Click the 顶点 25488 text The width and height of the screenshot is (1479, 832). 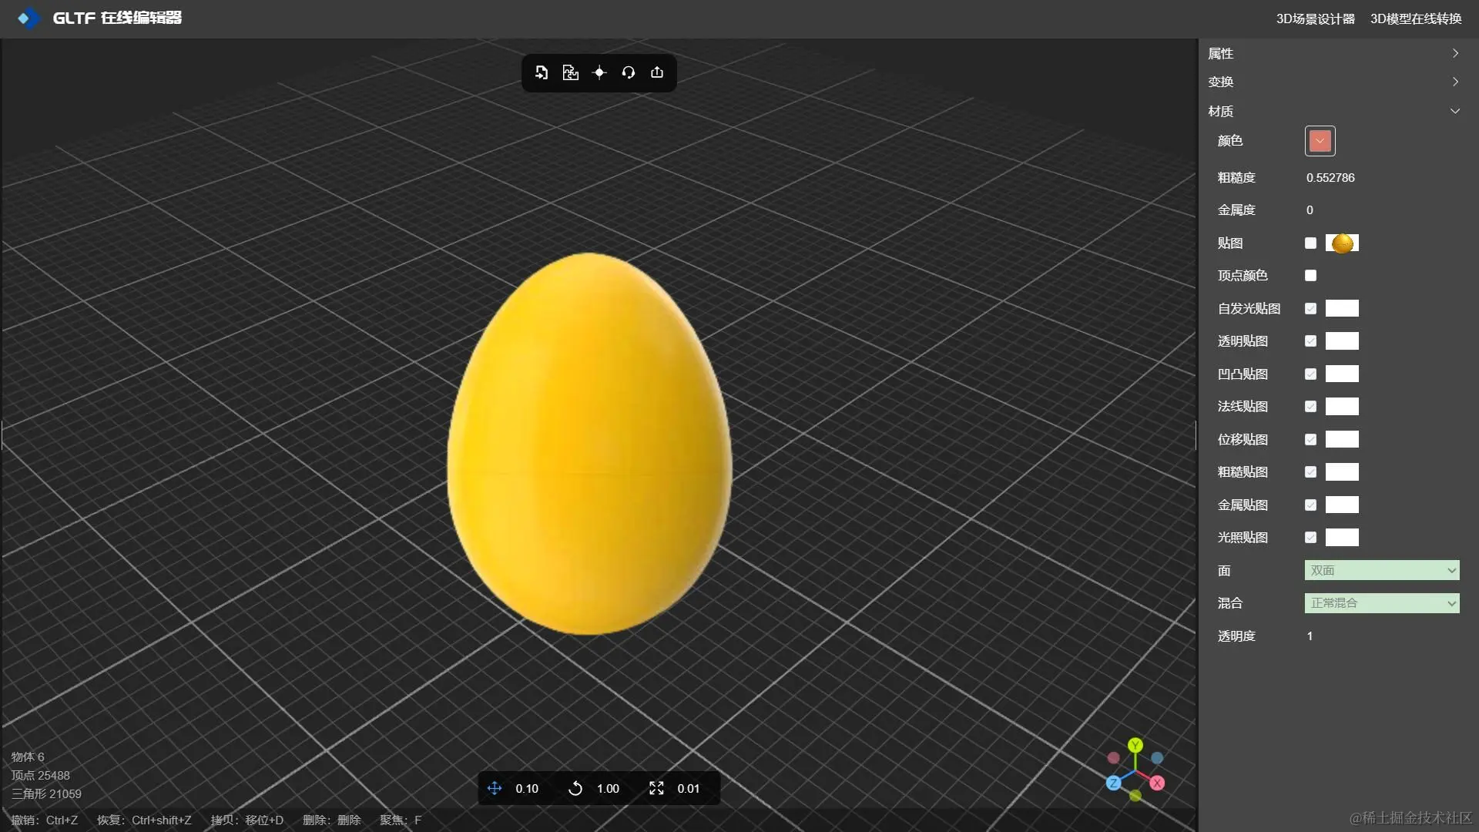click(40, 776)
